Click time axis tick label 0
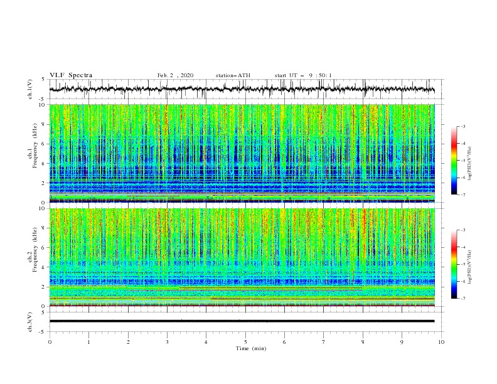 (x=50, y=342)
